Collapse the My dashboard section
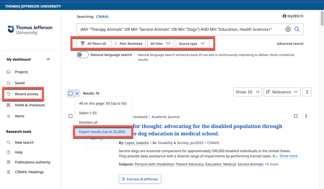The height and width of the screenshot is (189, 324). click(48, 59)
